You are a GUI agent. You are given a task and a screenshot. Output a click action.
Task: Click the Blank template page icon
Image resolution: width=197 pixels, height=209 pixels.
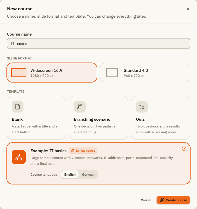coord(18,107)
